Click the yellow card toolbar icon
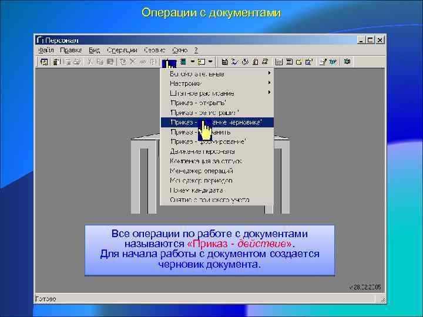The width and height of the screenshot is (423, 317). tap(202, 62)
